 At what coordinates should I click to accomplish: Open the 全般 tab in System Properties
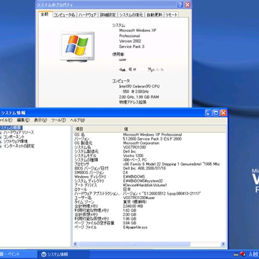pyautogui.click(x=45, y=14)
